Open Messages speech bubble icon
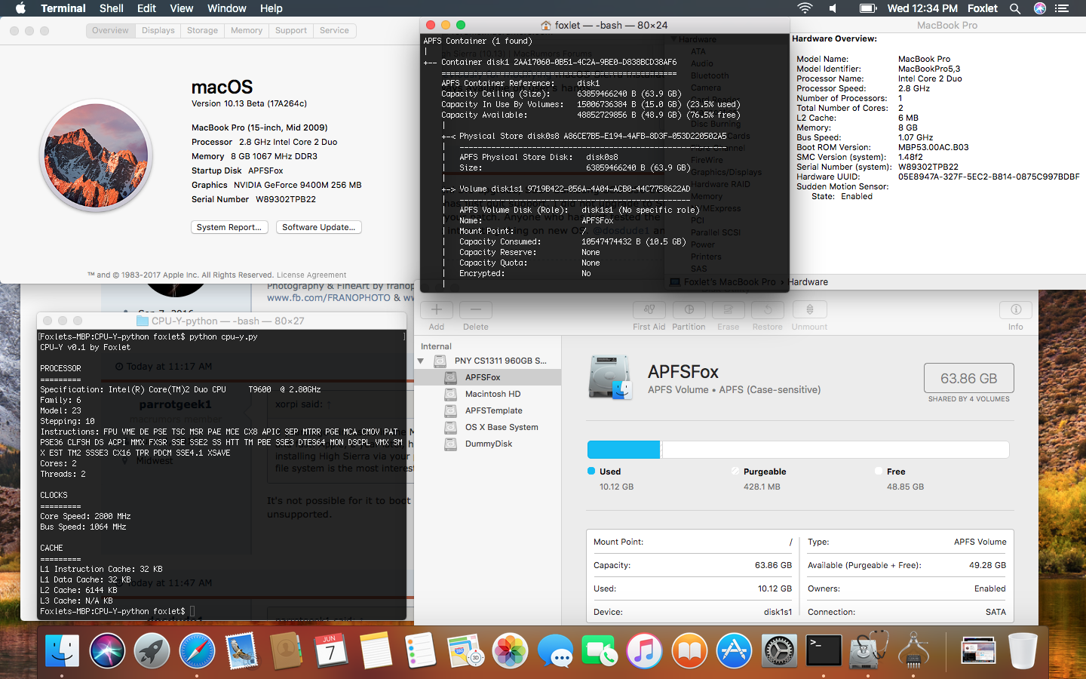This screenshot has width=1086, height=679. point(556,650)
